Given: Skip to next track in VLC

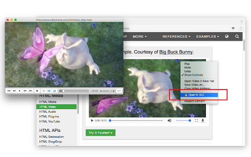Looking at the screenshot, I should tap(31, 91).
